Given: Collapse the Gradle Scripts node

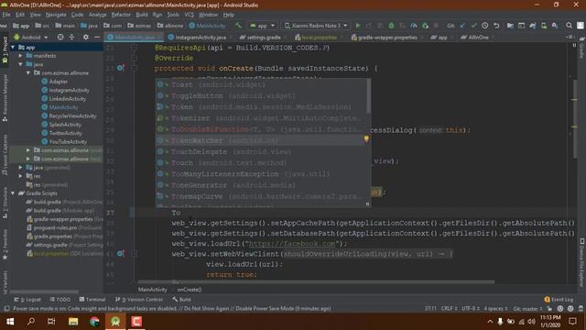Looking at the screenshot, I should (x=13, y=193).
